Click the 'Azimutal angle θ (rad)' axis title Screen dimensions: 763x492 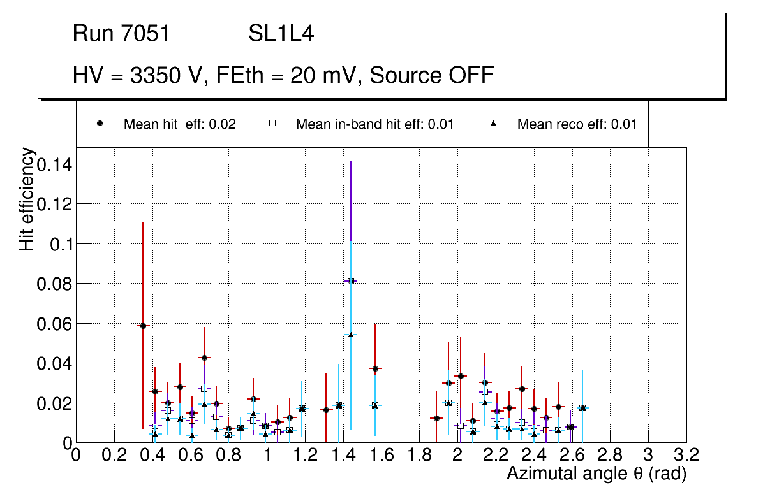[596, 474]
